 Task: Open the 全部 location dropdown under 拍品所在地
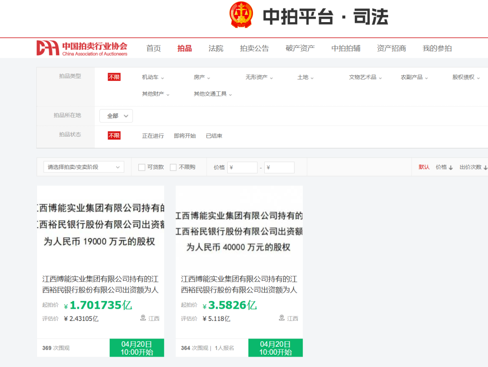point(116,116)
